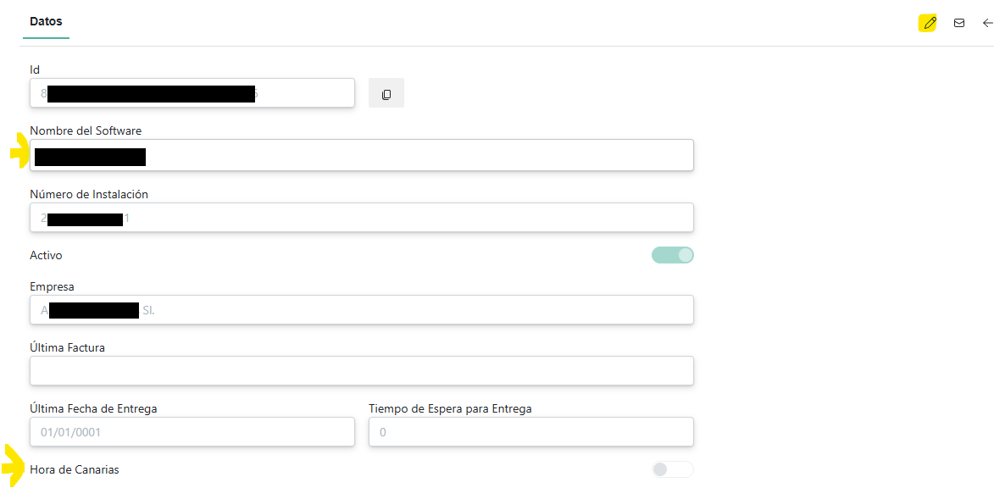Toggle the Activo switch

[673, 255]
